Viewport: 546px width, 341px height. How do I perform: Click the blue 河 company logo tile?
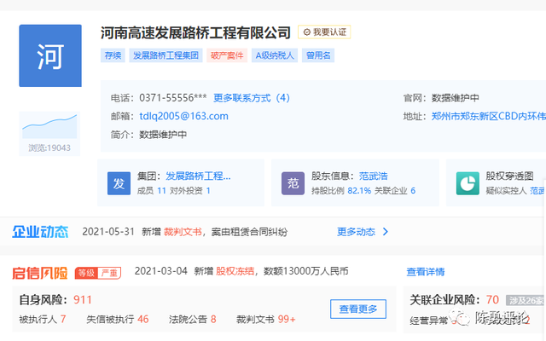click(x=50, y=55)
